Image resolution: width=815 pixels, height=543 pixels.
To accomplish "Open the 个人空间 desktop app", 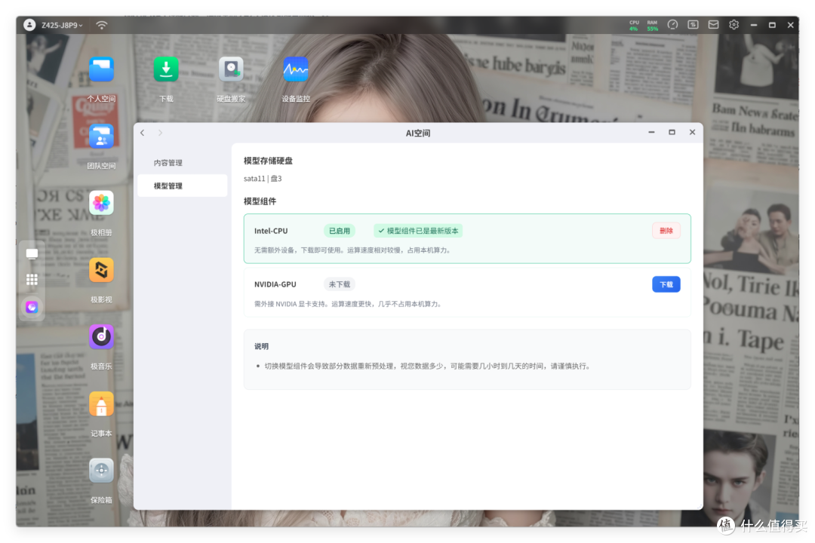I will (101, 69).
